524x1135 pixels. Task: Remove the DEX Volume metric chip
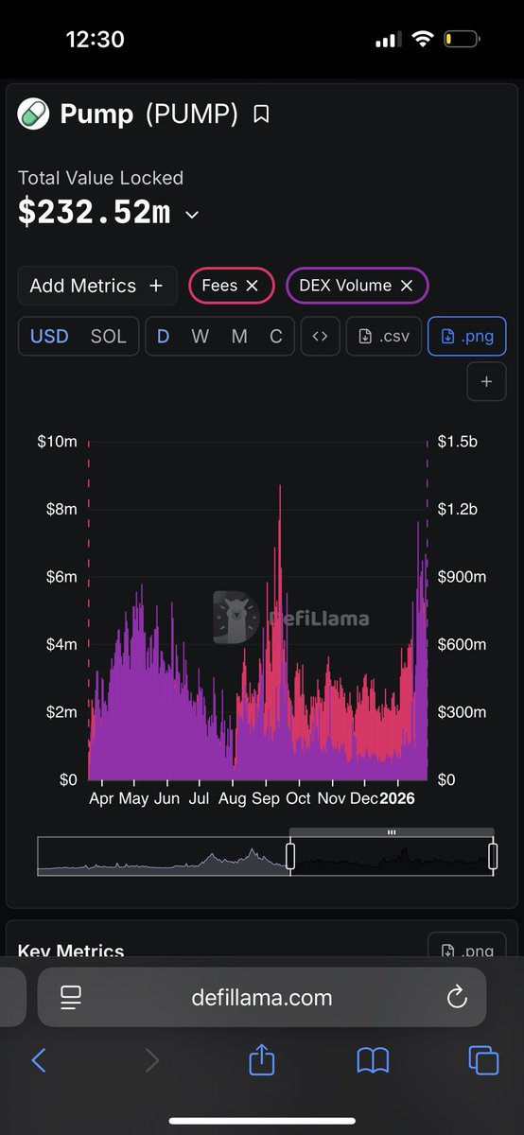point(407,286)
